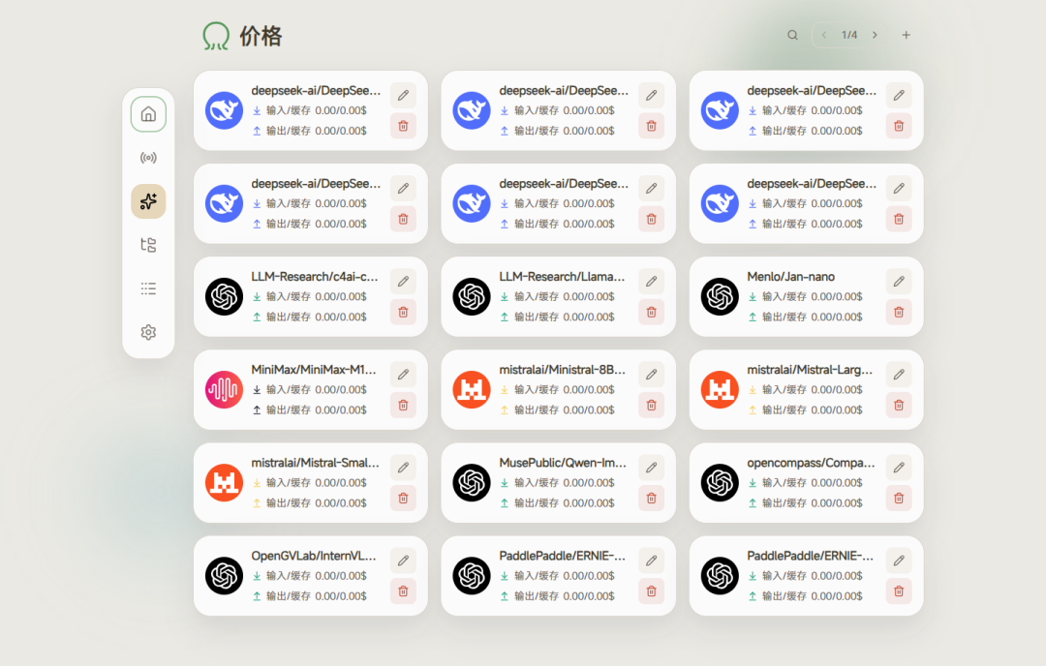Edit the mistralai/Mistral-Larg price entry
This screenshot has height=666, width=1046.
(899, 375)
